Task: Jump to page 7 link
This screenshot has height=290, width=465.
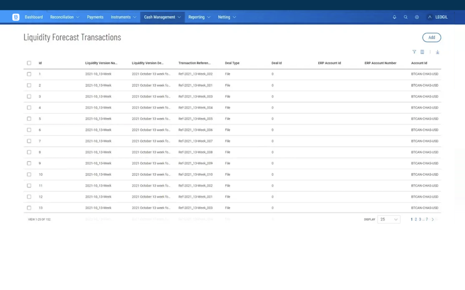Action: 427,220
